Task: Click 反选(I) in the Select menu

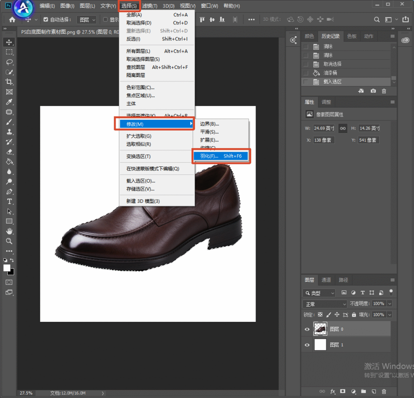Action: coord(157,39)
